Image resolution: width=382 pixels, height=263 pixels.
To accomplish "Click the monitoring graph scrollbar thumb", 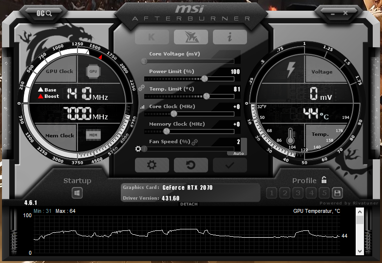I will (x=360, y=220).
